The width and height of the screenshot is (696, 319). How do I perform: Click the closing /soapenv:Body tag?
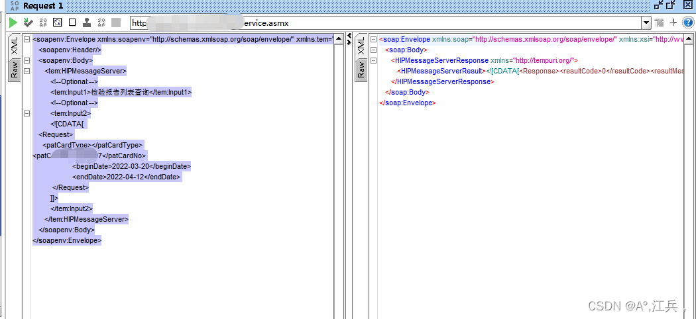click(x=66, y=230)
